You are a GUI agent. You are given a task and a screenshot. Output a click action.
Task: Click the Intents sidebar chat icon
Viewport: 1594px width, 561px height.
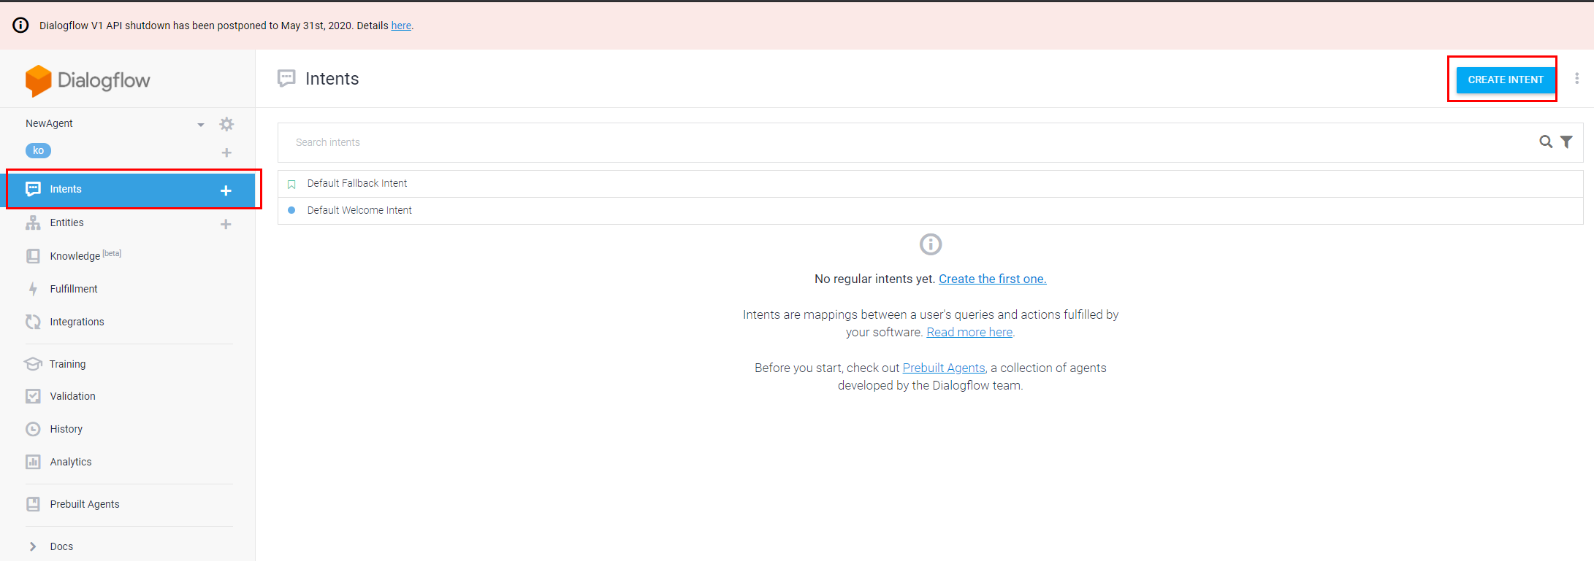pos(33,189)
